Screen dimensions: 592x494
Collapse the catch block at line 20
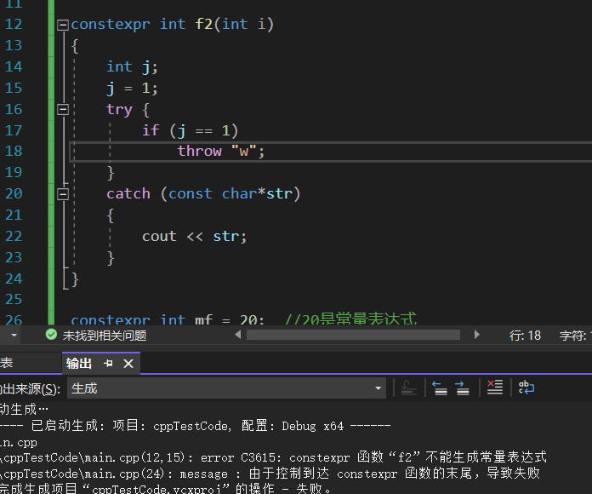tap(63, 194)
